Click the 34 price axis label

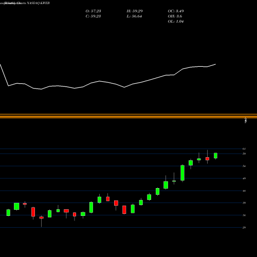(244, 215)
